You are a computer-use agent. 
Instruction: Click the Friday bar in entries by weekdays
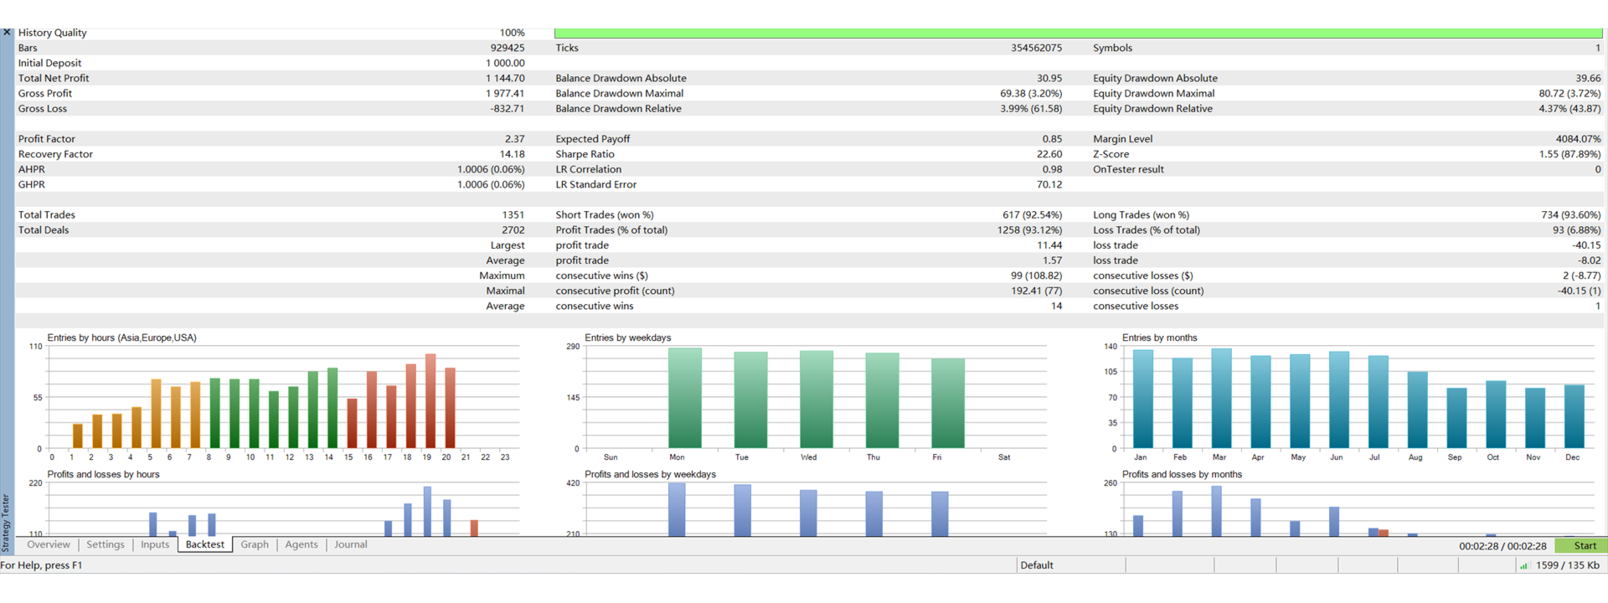coord(948,403)
